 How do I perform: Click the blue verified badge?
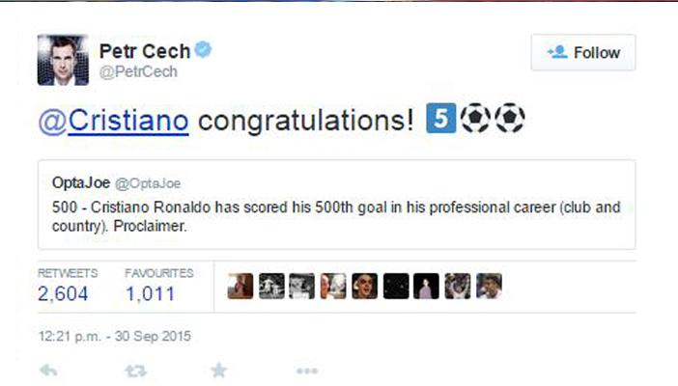tap(205, 50)
